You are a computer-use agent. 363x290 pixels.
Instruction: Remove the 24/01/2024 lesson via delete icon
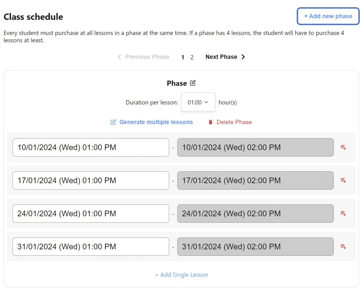pos(343,213)
